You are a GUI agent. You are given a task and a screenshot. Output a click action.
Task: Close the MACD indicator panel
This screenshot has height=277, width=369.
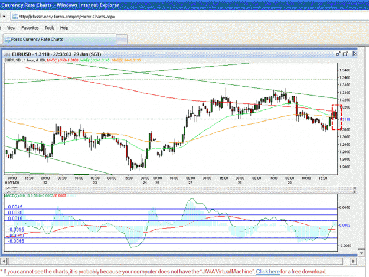pos(355,192)
